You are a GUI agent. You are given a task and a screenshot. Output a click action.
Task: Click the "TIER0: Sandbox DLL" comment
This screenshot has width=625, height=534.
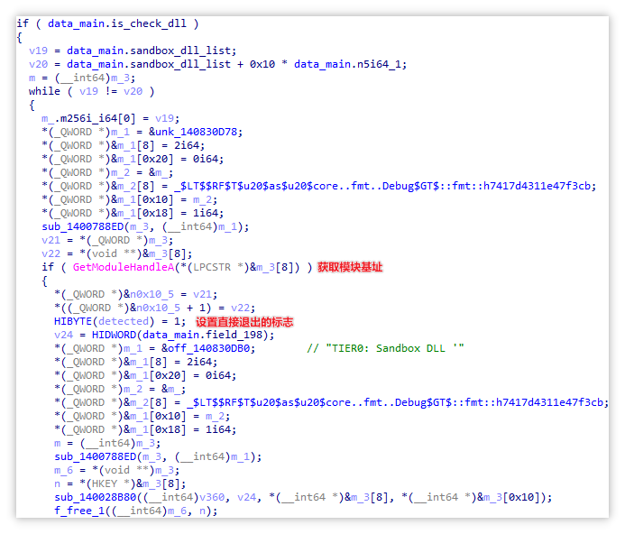pos(384,348)
